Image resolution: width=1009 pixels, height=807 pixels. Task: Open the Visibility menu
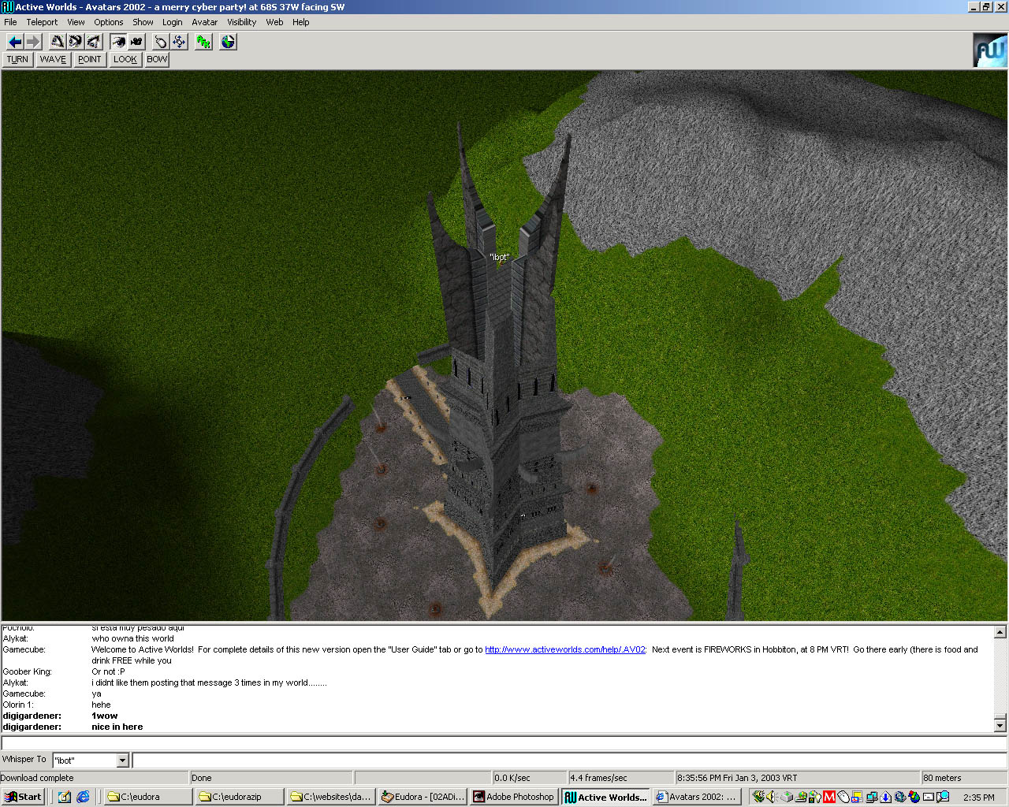[241, 22]
